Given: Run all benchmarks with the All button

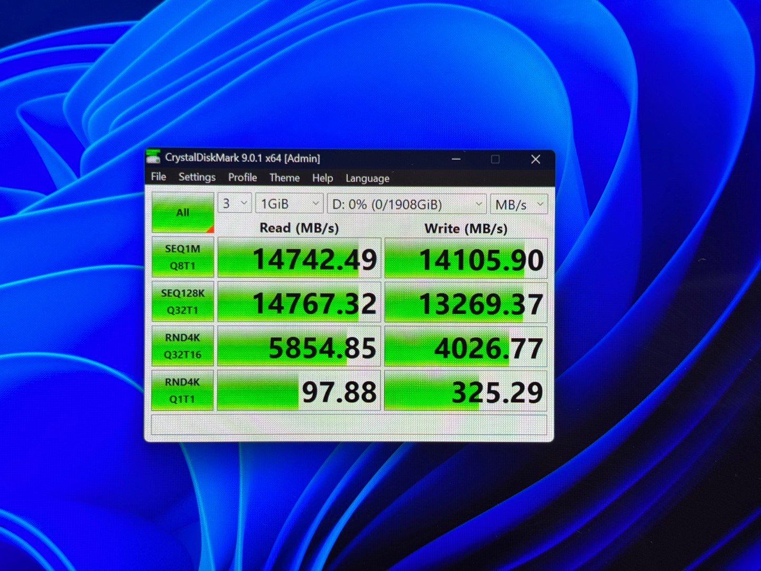Looking at the screenshot, I should [183, 213].
